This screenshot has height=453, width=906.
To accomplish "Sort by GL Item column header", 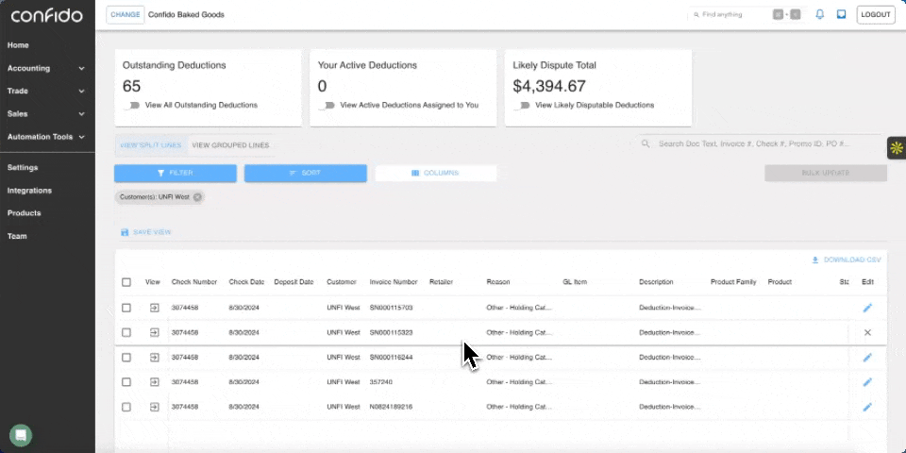I will [x=575, y=282].
